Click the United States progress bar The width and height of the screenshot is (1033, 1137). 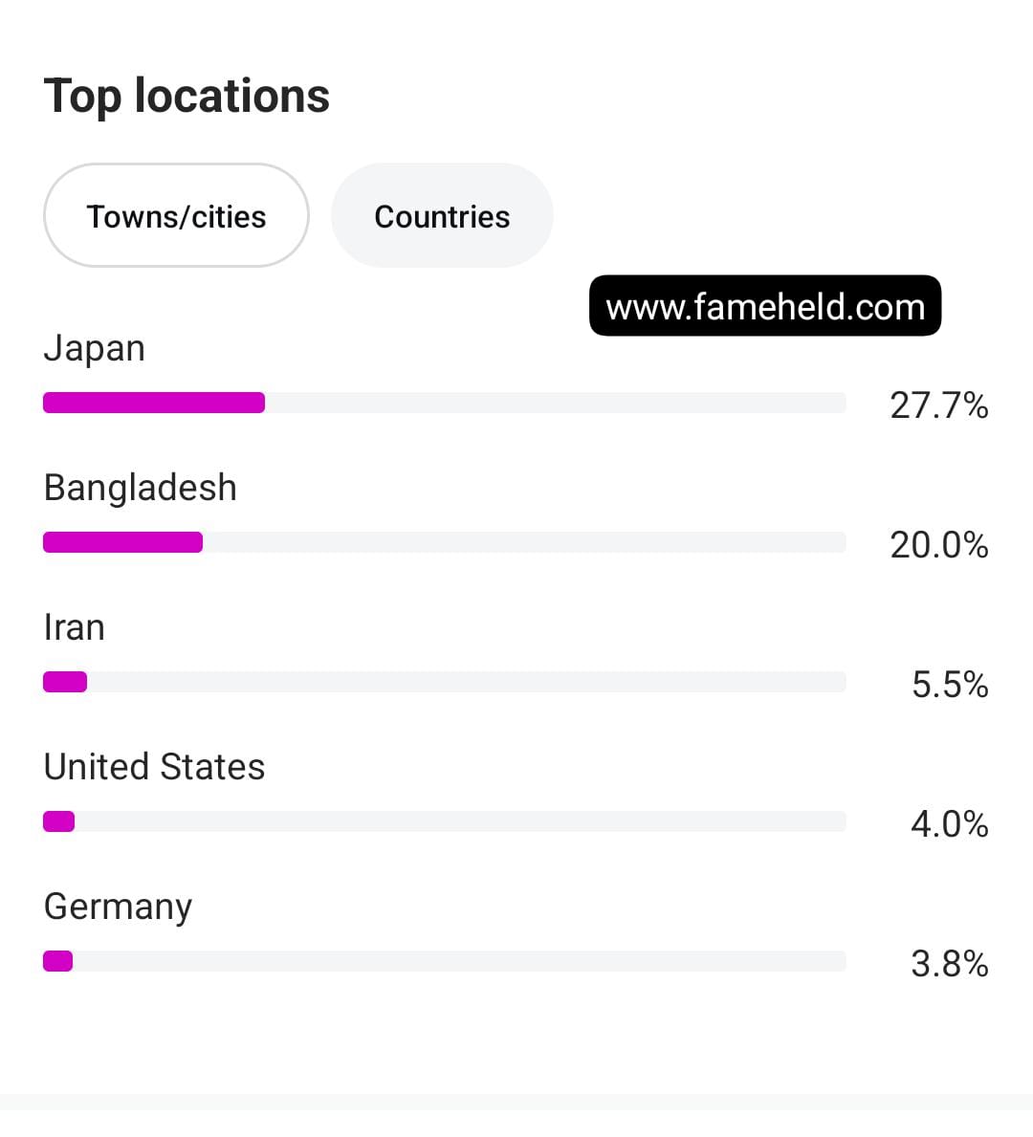pyautogui.click(x=445, y=821)
